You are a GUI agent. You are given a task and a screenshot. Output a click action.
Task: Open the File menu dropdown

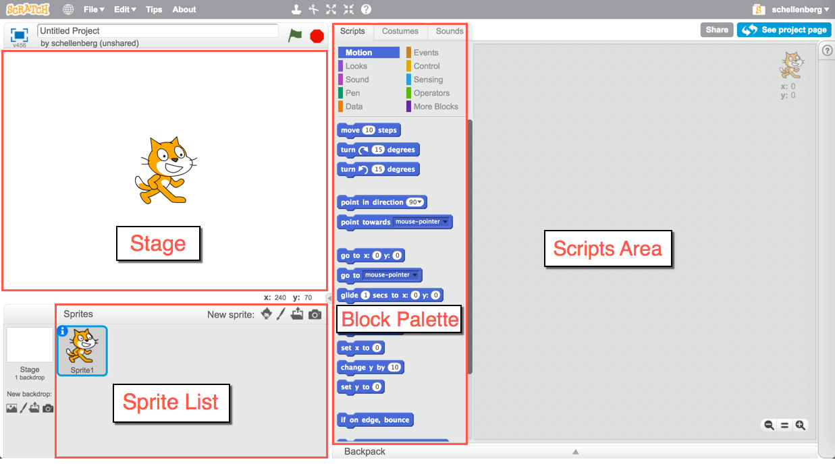pyautogui.click(x=94, y=9)
